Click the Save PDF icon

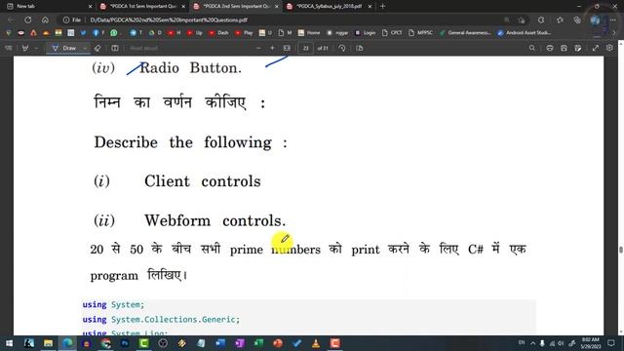[564, 48]
